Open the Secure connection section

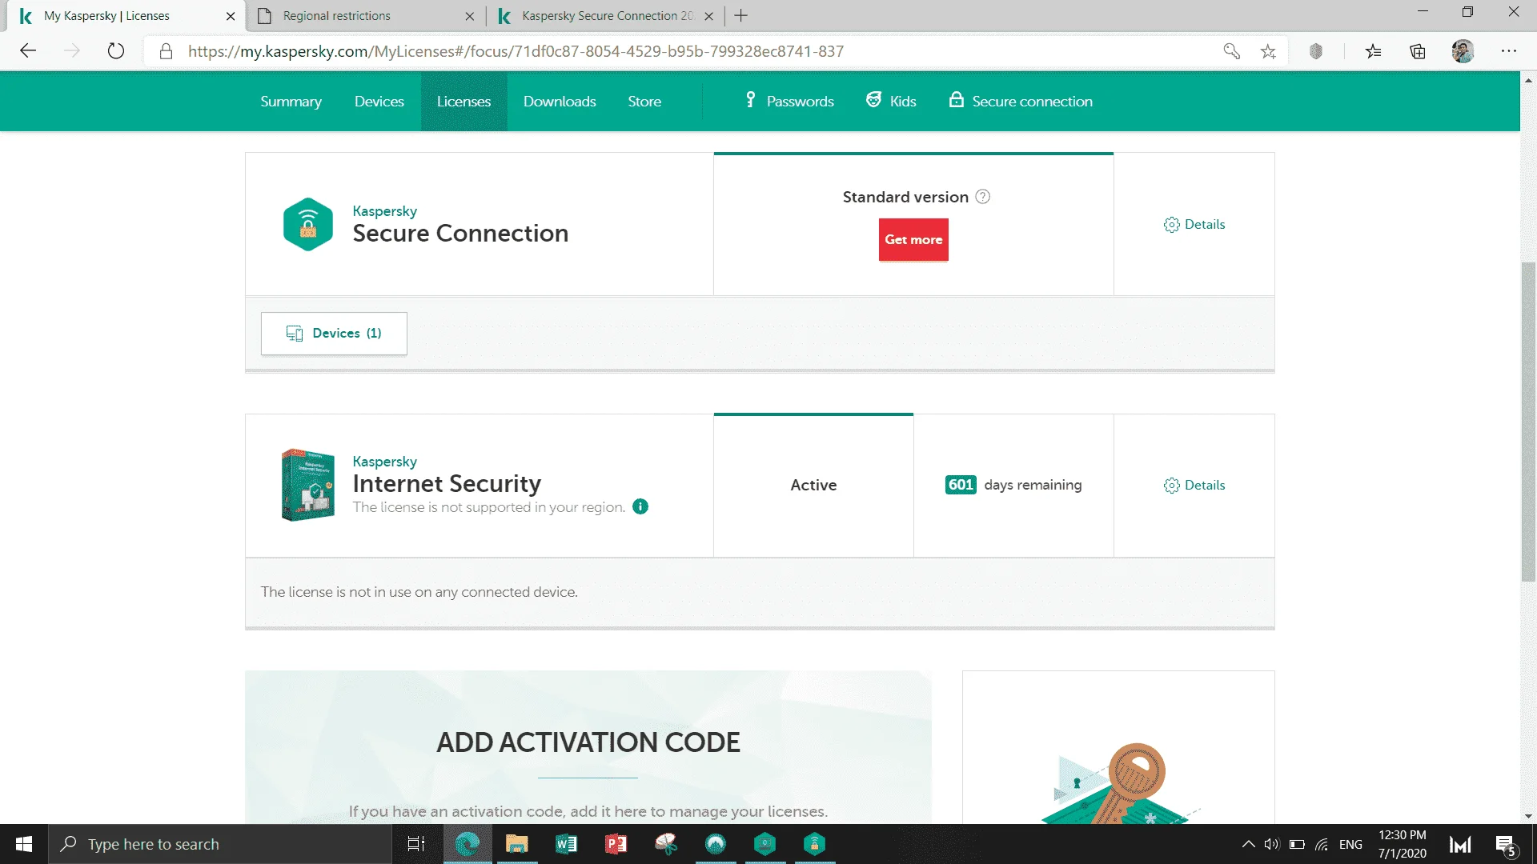[x=1021, y=102]
